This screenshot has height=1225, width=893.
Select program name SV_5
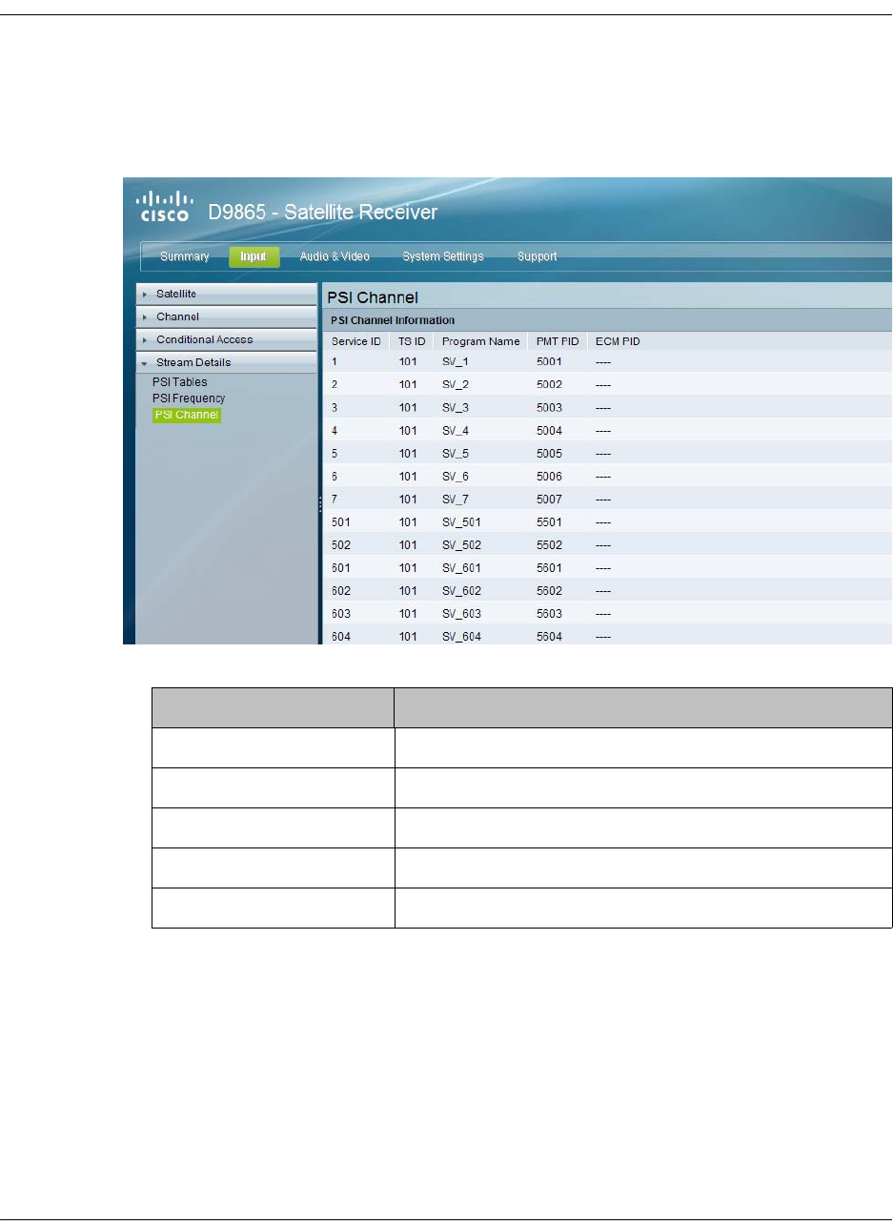pyautogui.click(x=456, y=453)
